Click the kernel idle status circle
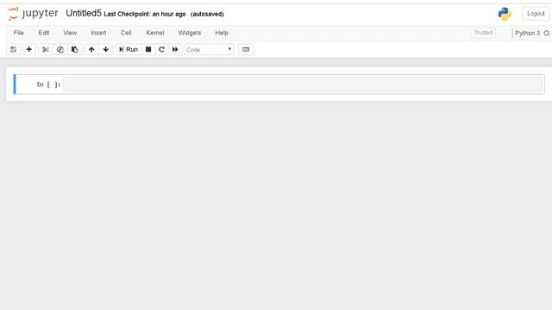This screenshot has height=310, width=552. coord(546,33)
